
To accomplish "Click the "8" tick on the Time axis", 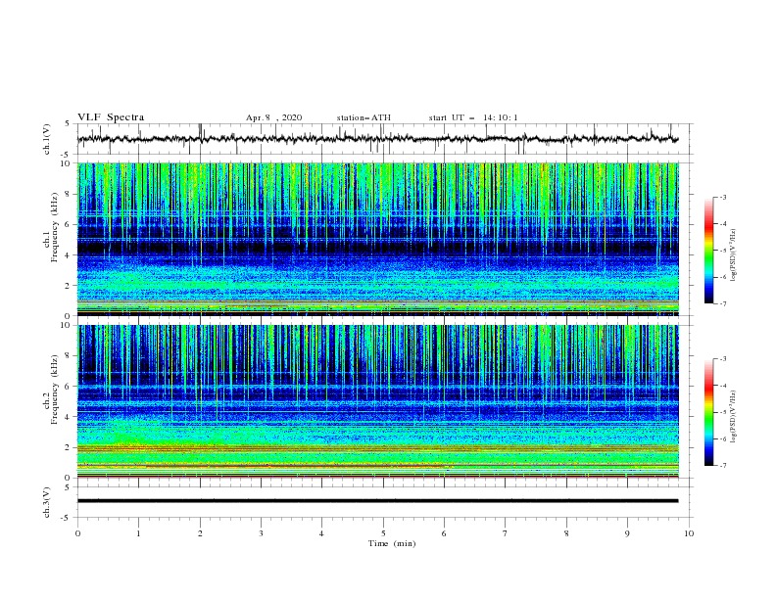I will tap(566, 533).
